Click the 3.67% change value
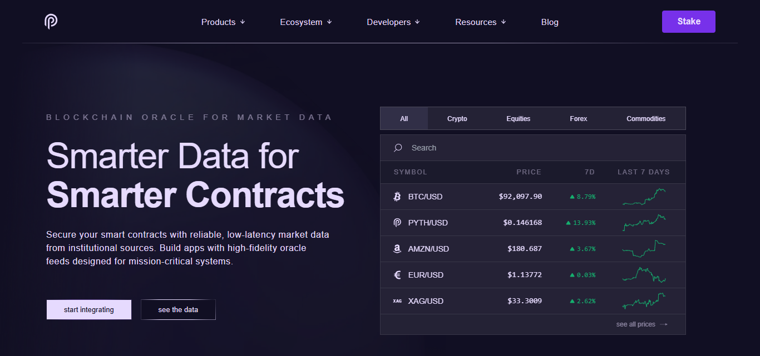The image size is (760, 356). [x=586, y=249]
